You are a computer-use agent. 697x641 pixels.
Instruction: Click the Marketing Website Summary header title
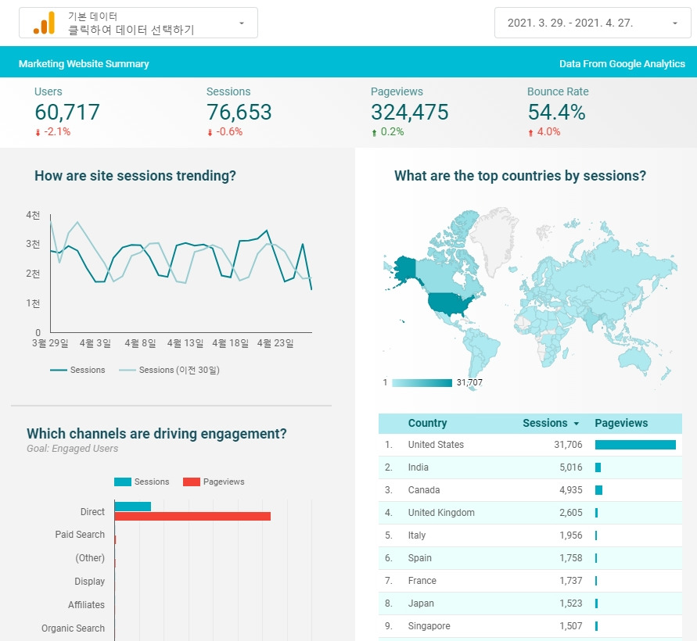84,64
